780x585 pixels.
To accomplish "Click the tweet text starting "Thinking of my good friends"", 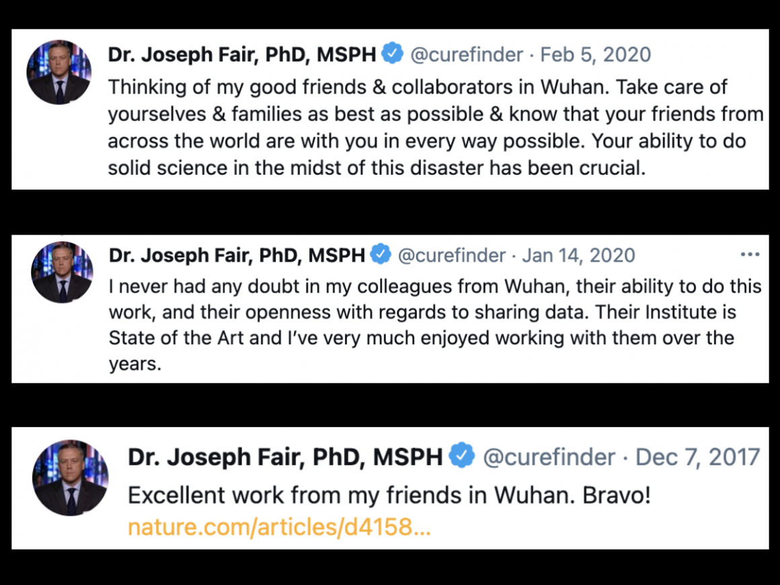I will [435, 127].
